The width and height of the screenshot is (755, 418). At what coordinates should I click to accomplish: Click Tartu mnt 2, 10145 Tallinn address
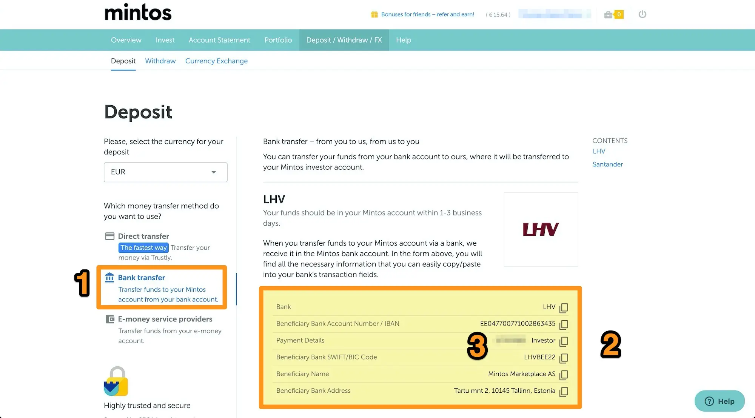(504, 391)
